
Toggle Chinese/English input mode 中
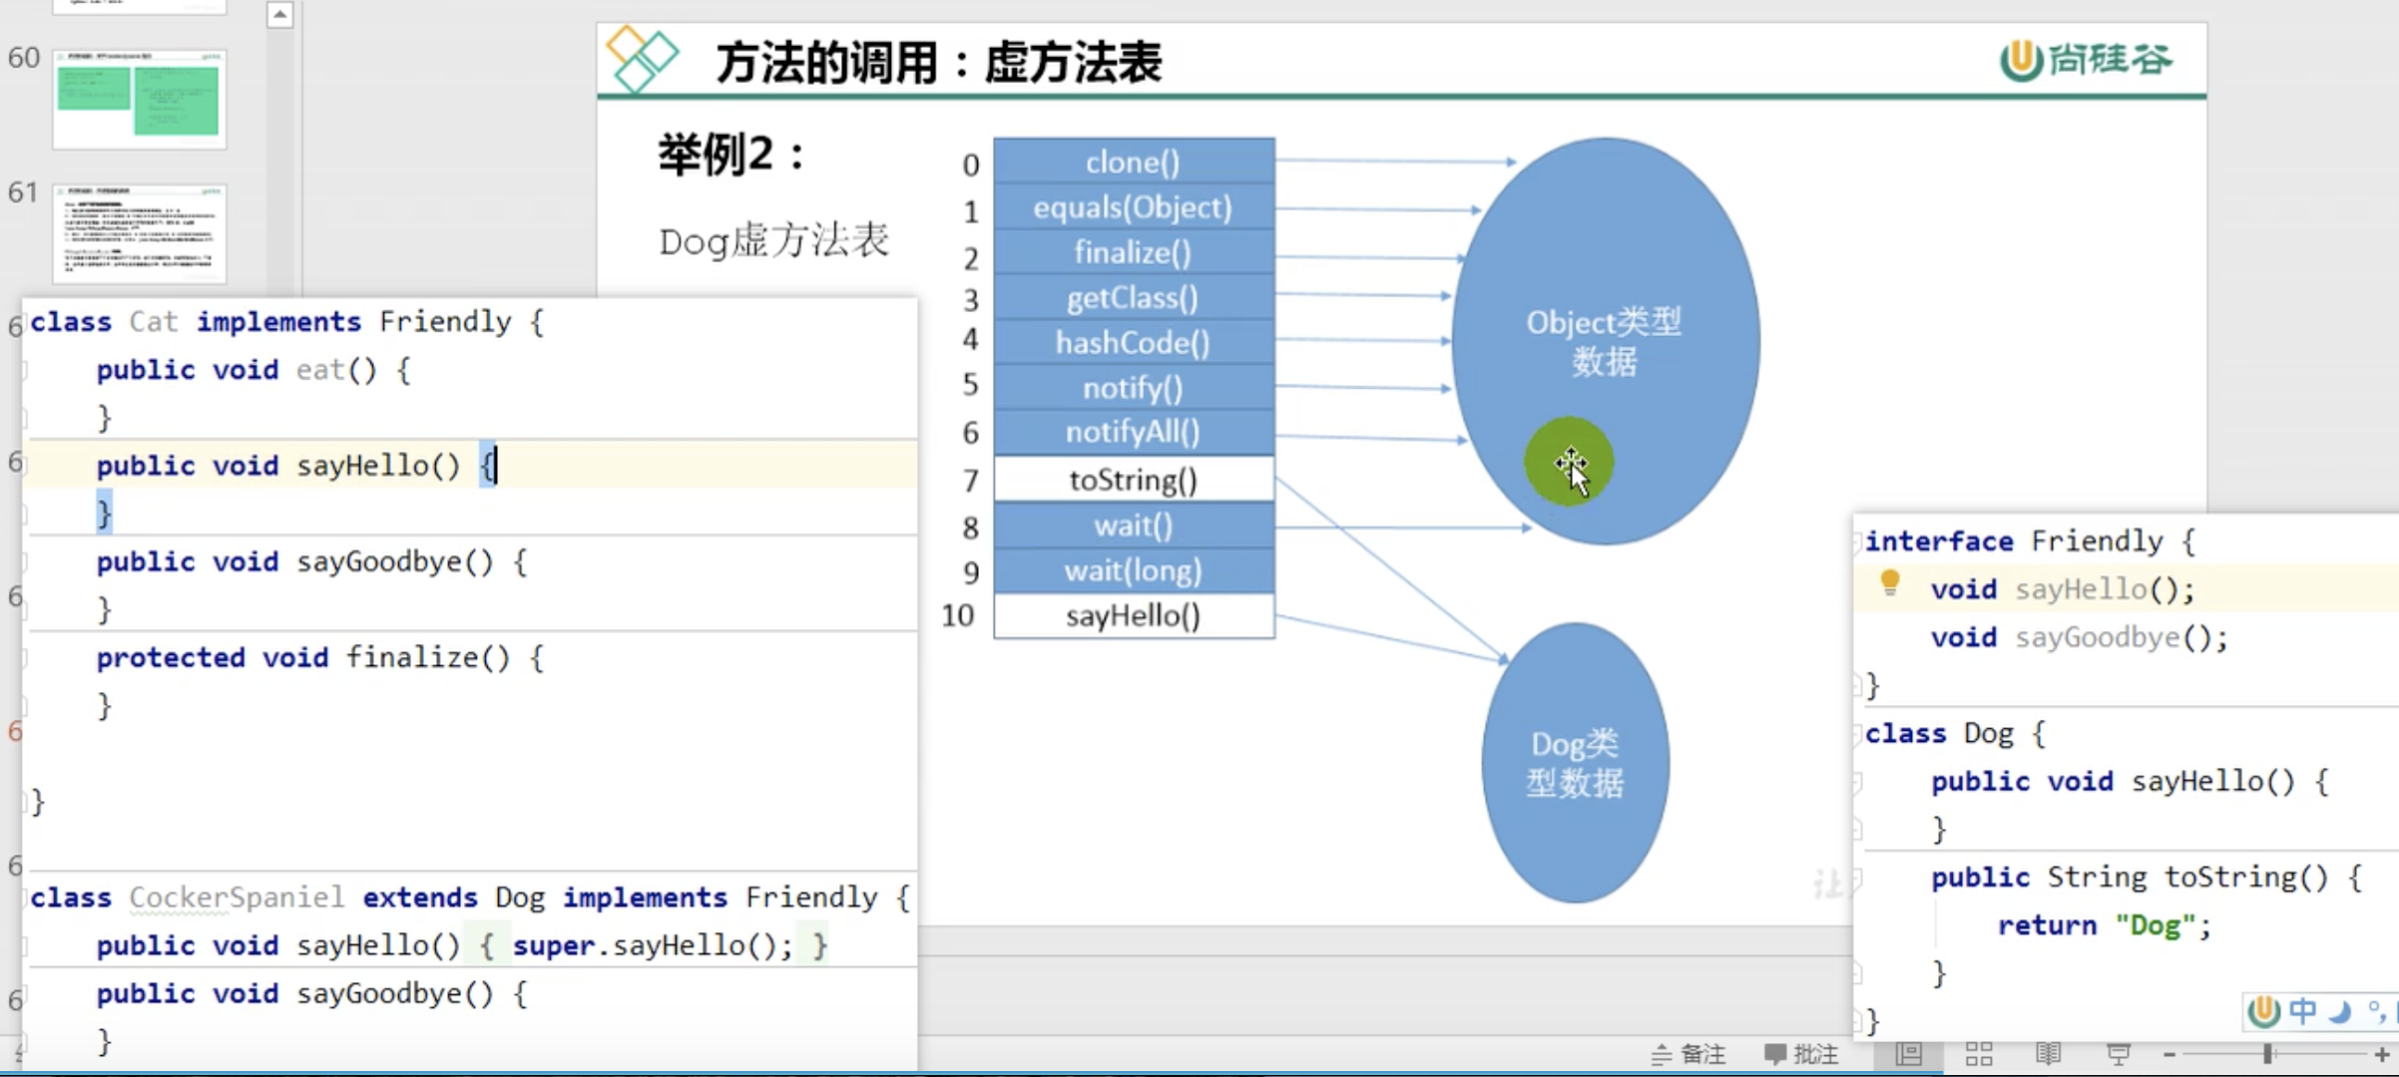pos(2303,1011)
